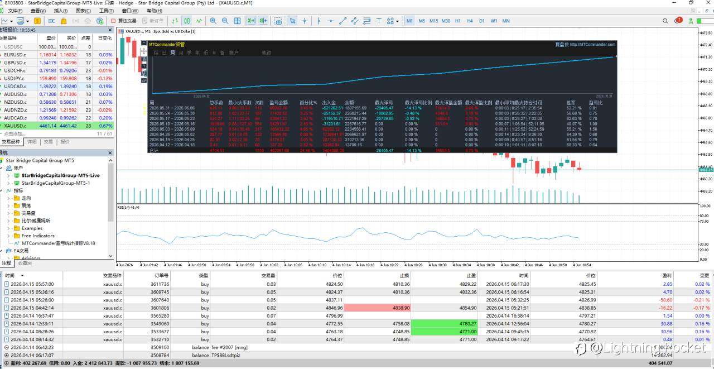Zoom out on the chart
This screenshot has width=714, height=369.
(x=225, y=21)
